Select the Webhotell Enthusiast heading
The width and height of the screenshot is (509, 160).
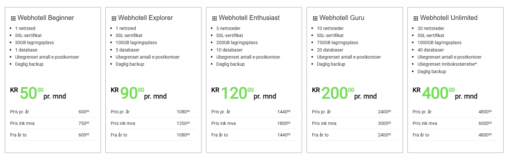249,18
